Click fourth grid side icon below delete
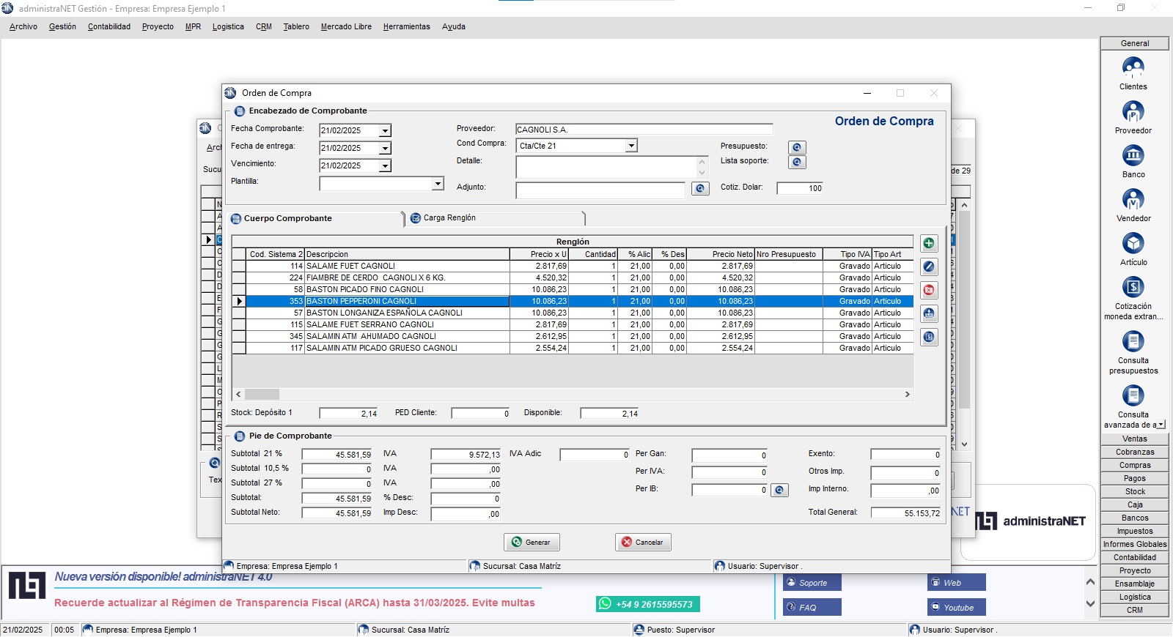This screenshot has height=637, width=1173. [x=929, y=313]
